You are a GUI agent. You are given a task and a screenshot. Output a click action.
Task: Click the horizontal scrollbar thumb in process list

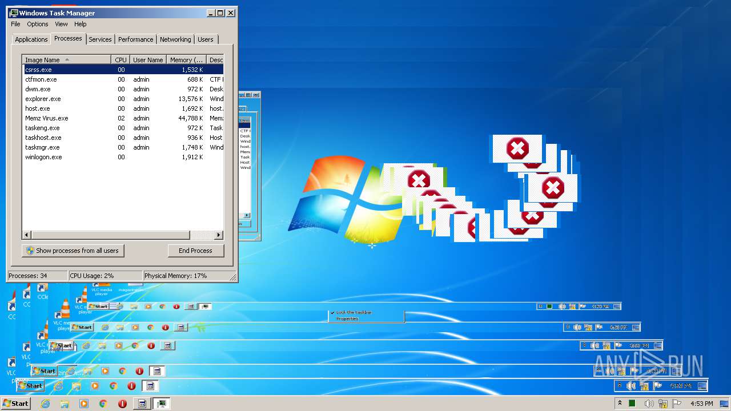click(110, 235)
